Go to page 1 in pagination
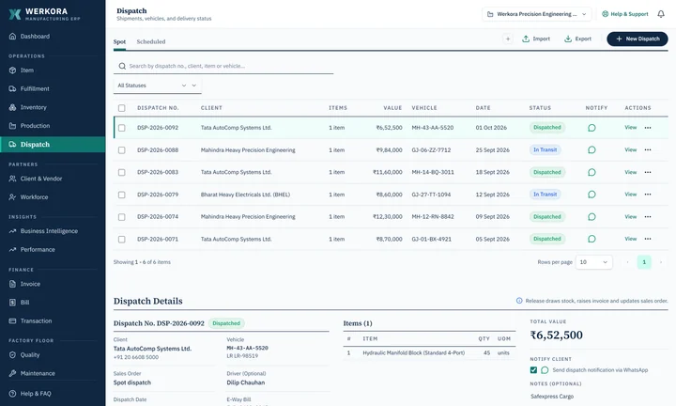The height and width of the screenshot is (406, 676). (644, 262)
